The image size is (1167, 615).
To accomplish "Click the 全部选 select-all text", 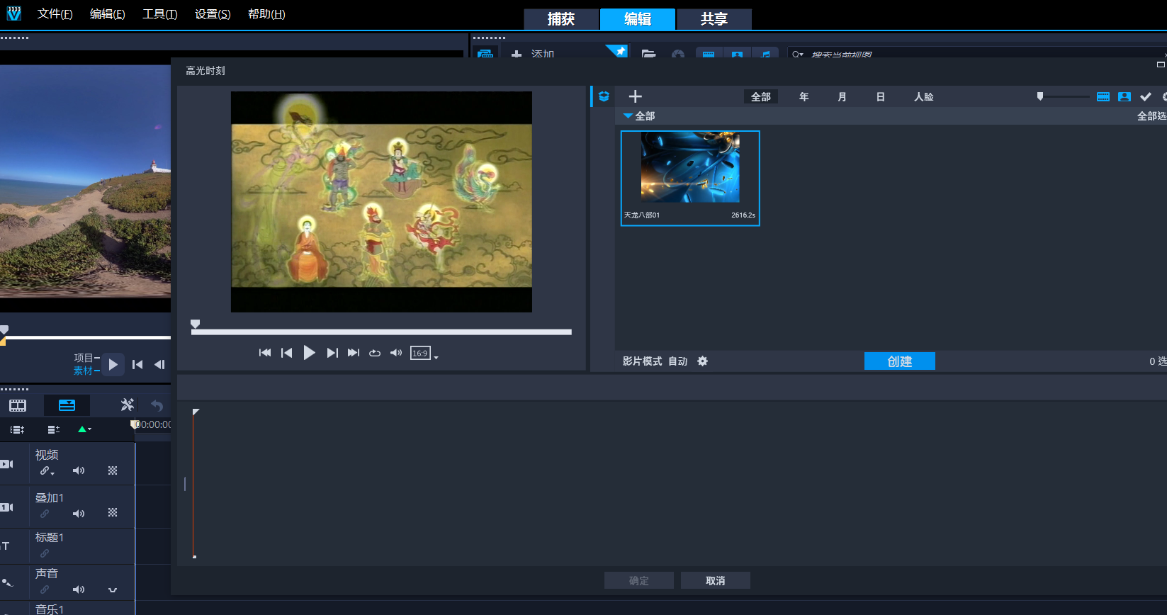I will [x=1151, y=116].
